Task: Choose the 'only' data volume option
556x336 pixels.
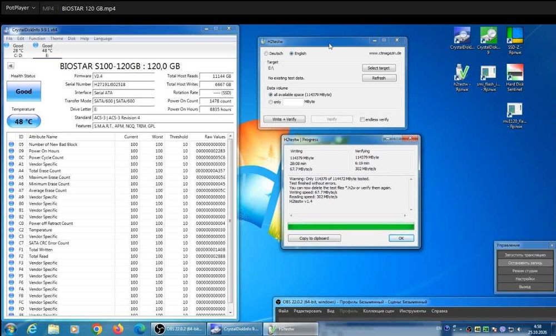Action: (x=271, y=102)
